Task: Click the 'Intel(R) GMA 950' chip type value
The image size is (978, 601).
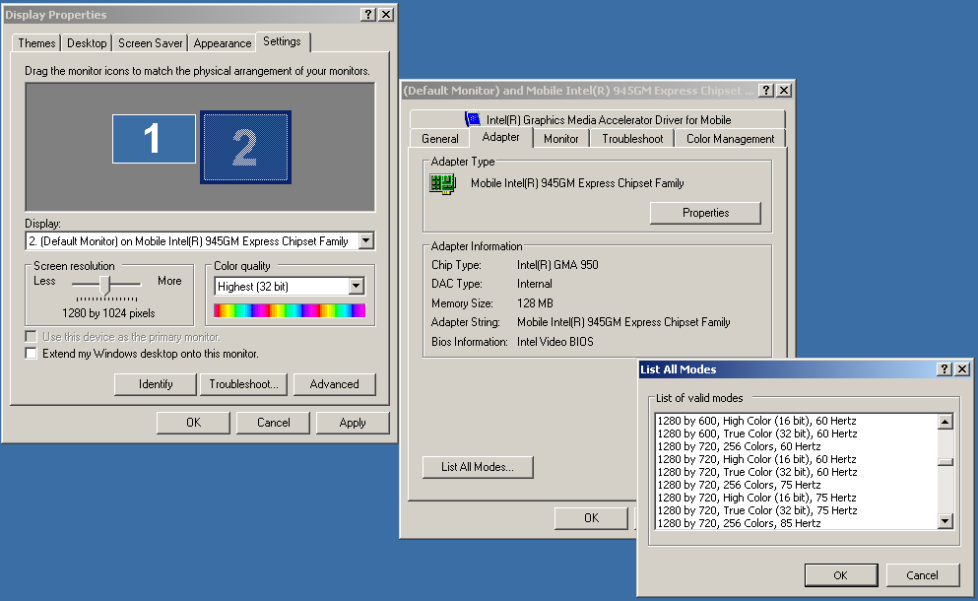Action: point(557,265)
